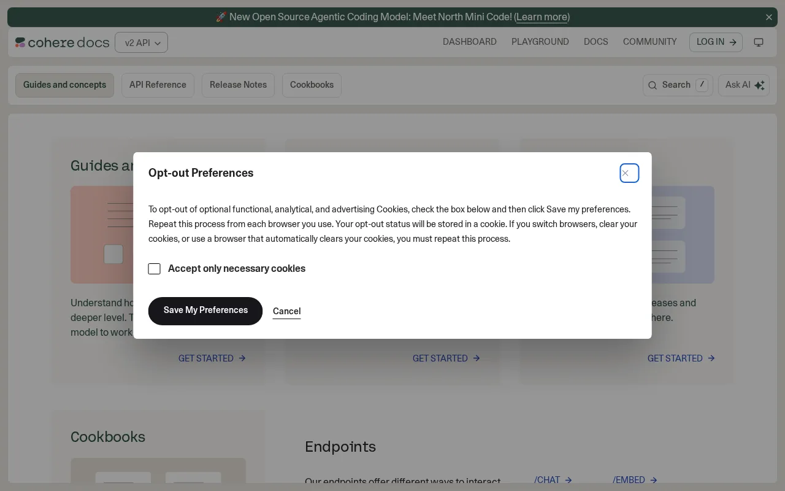Click the Cancel link in dialog
The image size is (785, 491).
click(x=286, y=311)
